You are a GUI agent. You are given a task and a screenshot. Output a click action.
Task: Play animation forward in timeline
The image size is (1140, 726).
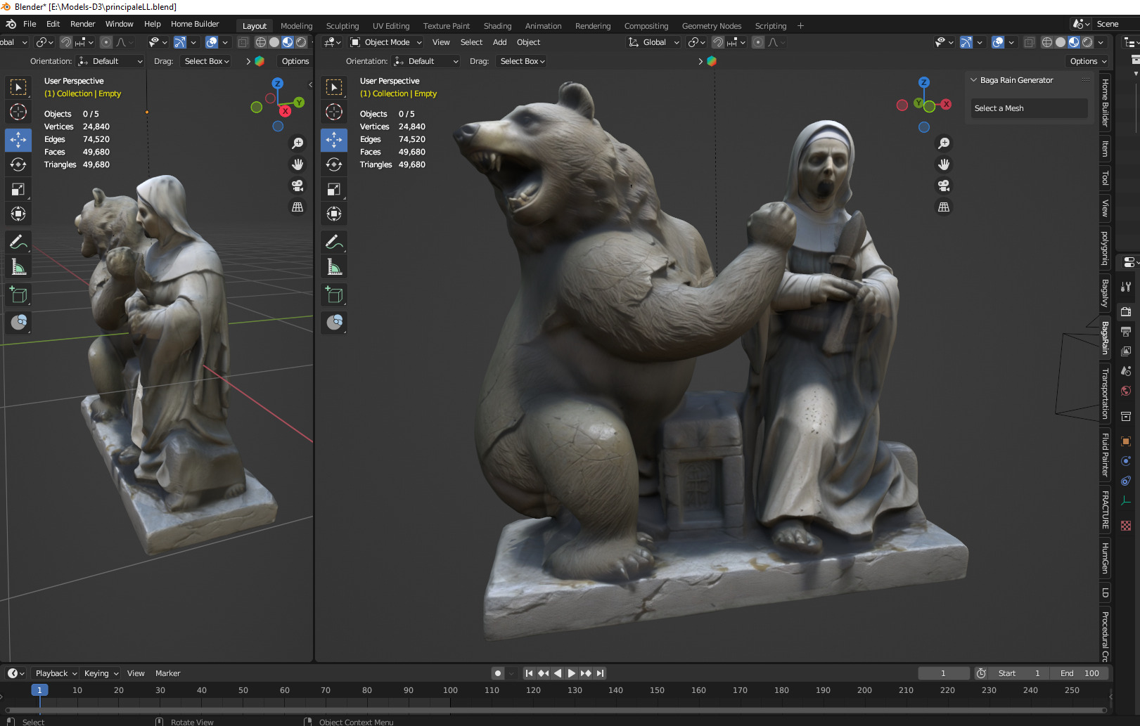click(x=572, y=673)
